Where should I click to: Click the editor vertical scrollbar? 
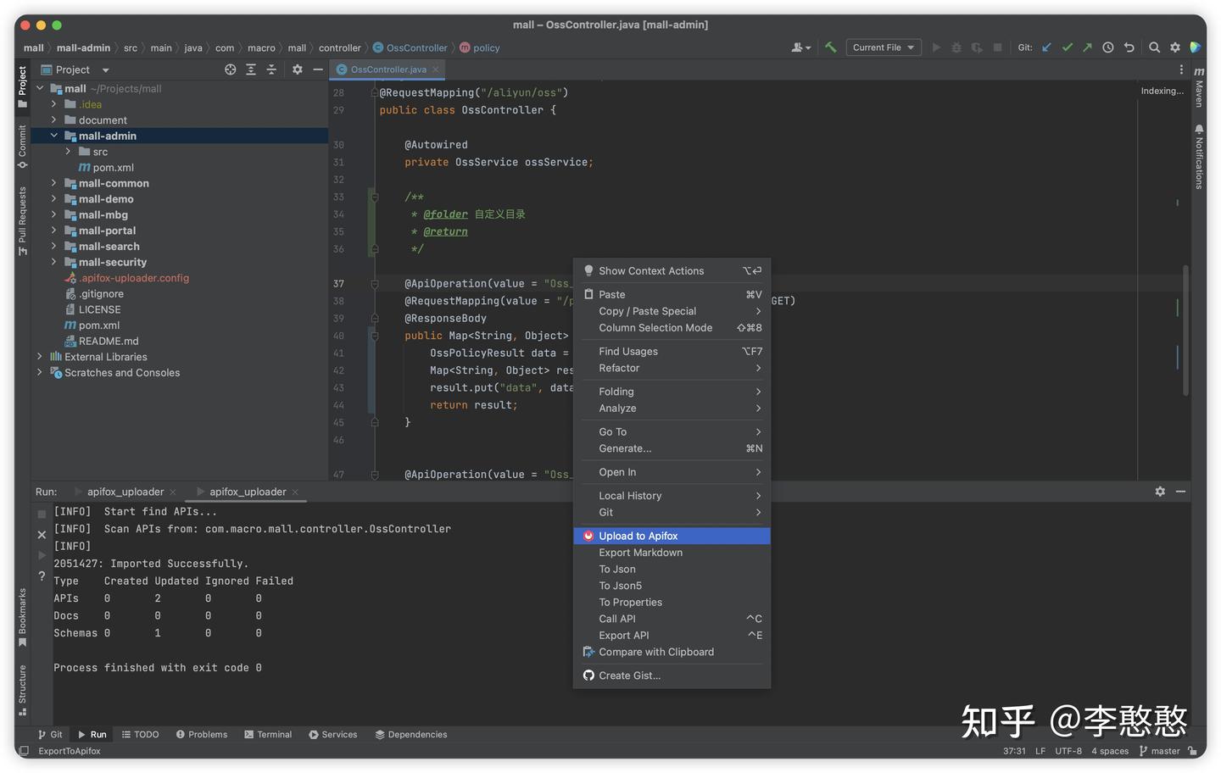click(x=1185, y=331)
